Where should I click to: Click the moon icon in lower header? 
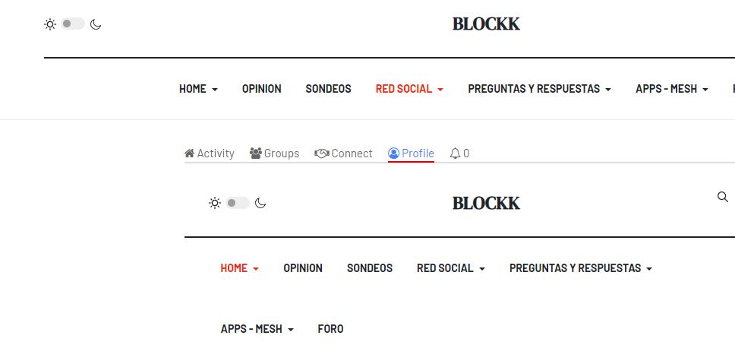(260, 203)
